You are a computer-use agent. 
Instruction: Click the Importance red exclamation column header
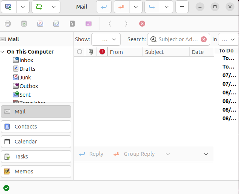tap(102, 52)
